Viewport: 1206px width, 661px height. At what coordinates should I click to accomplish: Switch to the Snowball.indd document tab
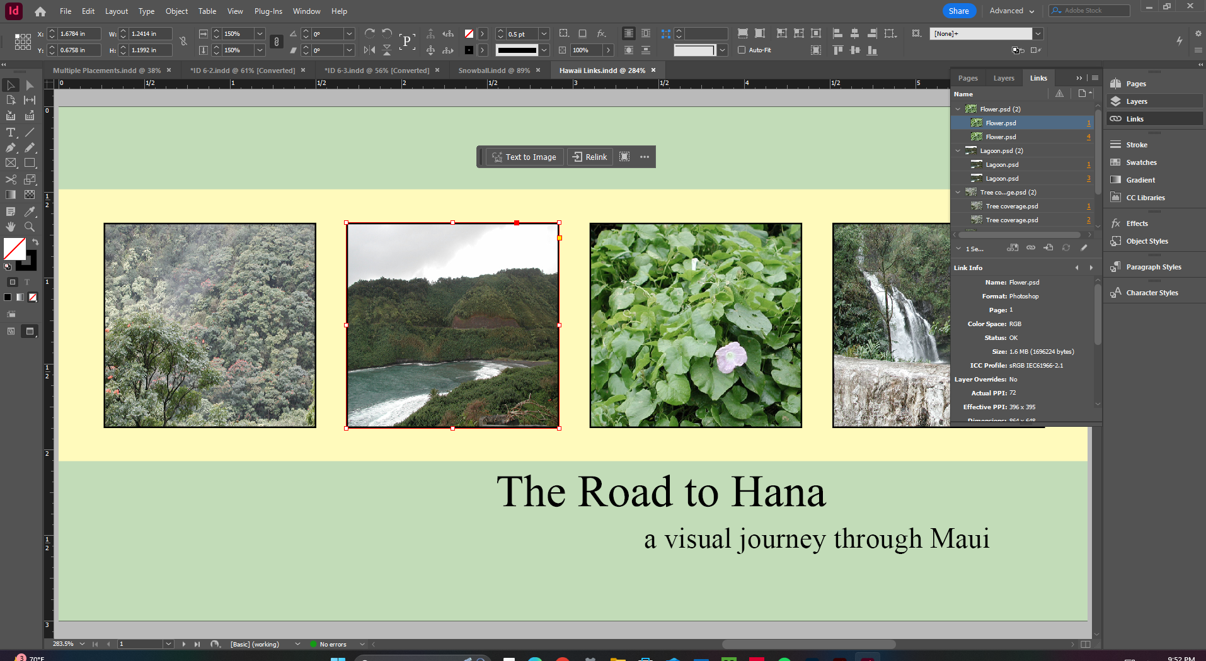493,71
